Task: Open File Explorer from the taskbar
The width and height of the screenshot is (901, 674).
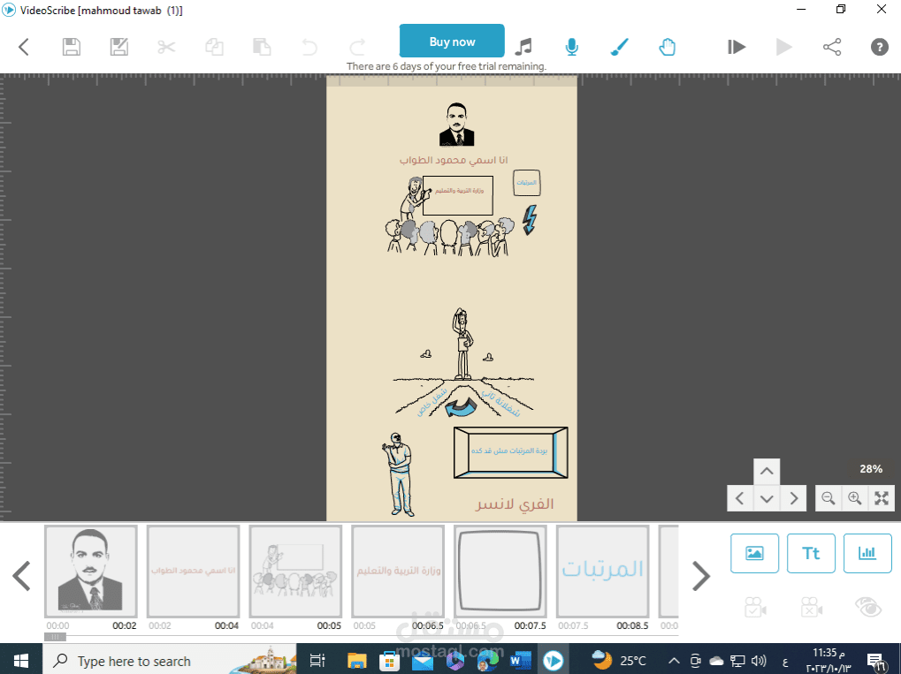Action: pos(357,660)
